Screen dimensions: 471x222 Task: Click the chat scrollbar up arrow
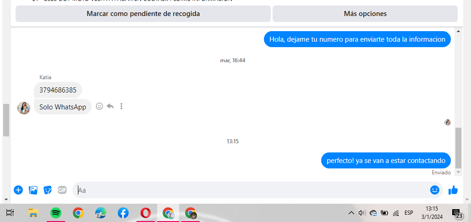pyautogui.click(x=458, y=31)
